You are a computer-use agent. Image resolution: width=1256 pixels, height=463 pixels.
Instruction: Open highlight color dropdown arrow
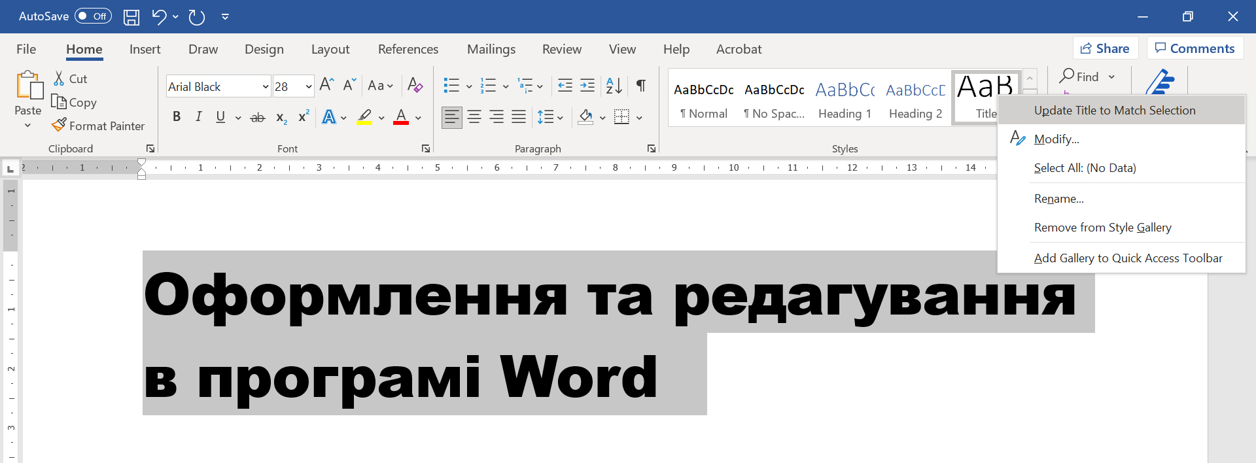click(381, 118)
